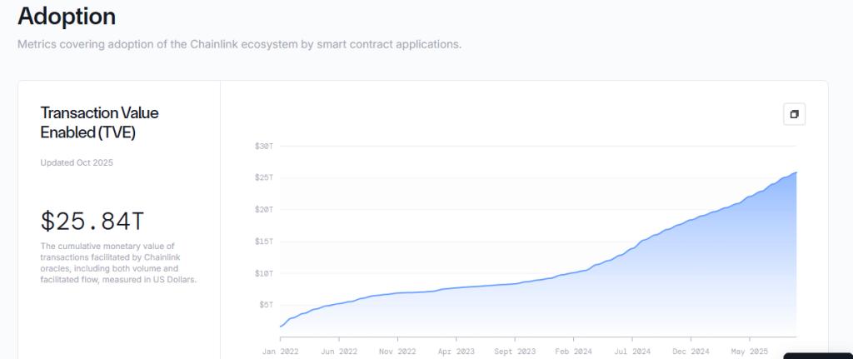Viewport: 853px width, 359px height.
Task: Click the $20T y-axis label
Action: pyautogui.click(x=264, y=209)
